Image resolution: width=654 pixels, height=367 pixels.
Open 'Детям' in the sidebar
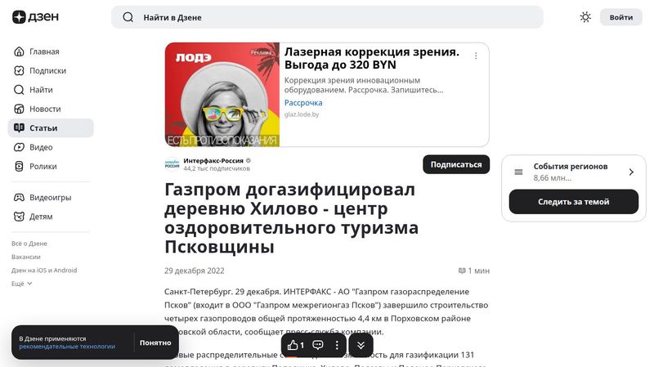point(51,217)
